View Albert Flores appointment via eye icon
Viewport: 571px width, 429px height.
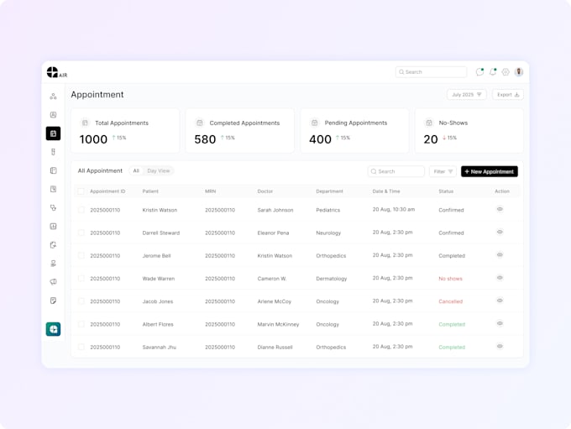point(500,323)
